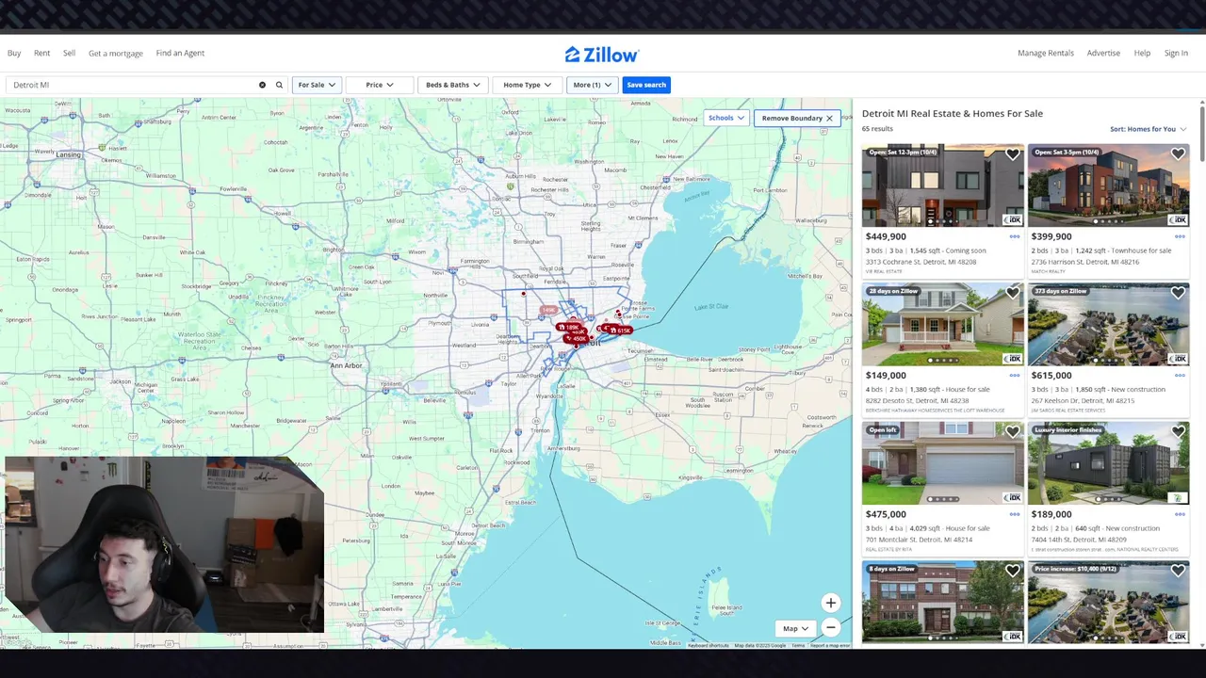Click the Help link
This screenshot has width=1206, height=678.
[x=1142, y=53]
